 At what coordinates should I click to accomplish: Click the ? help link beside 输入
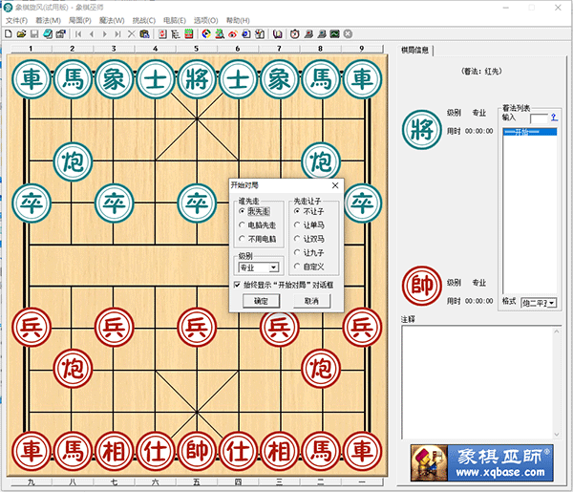point(554,117)
